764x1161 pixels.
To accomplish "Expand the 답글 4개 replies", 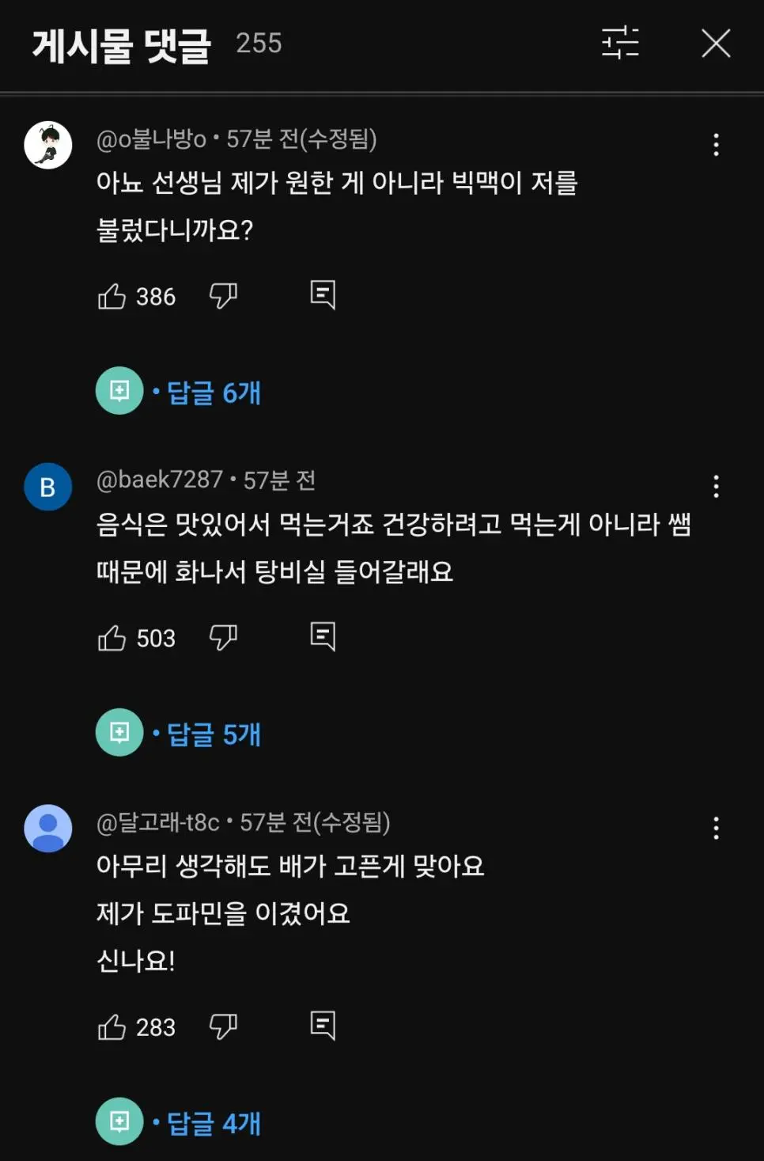I will [214, 1124].
